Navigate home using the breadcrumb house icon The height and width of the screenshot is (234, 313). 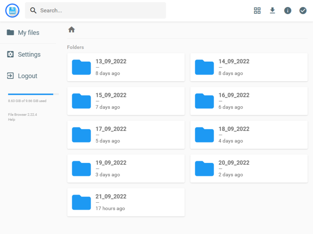pyautogui.click(x=71, y=29)
